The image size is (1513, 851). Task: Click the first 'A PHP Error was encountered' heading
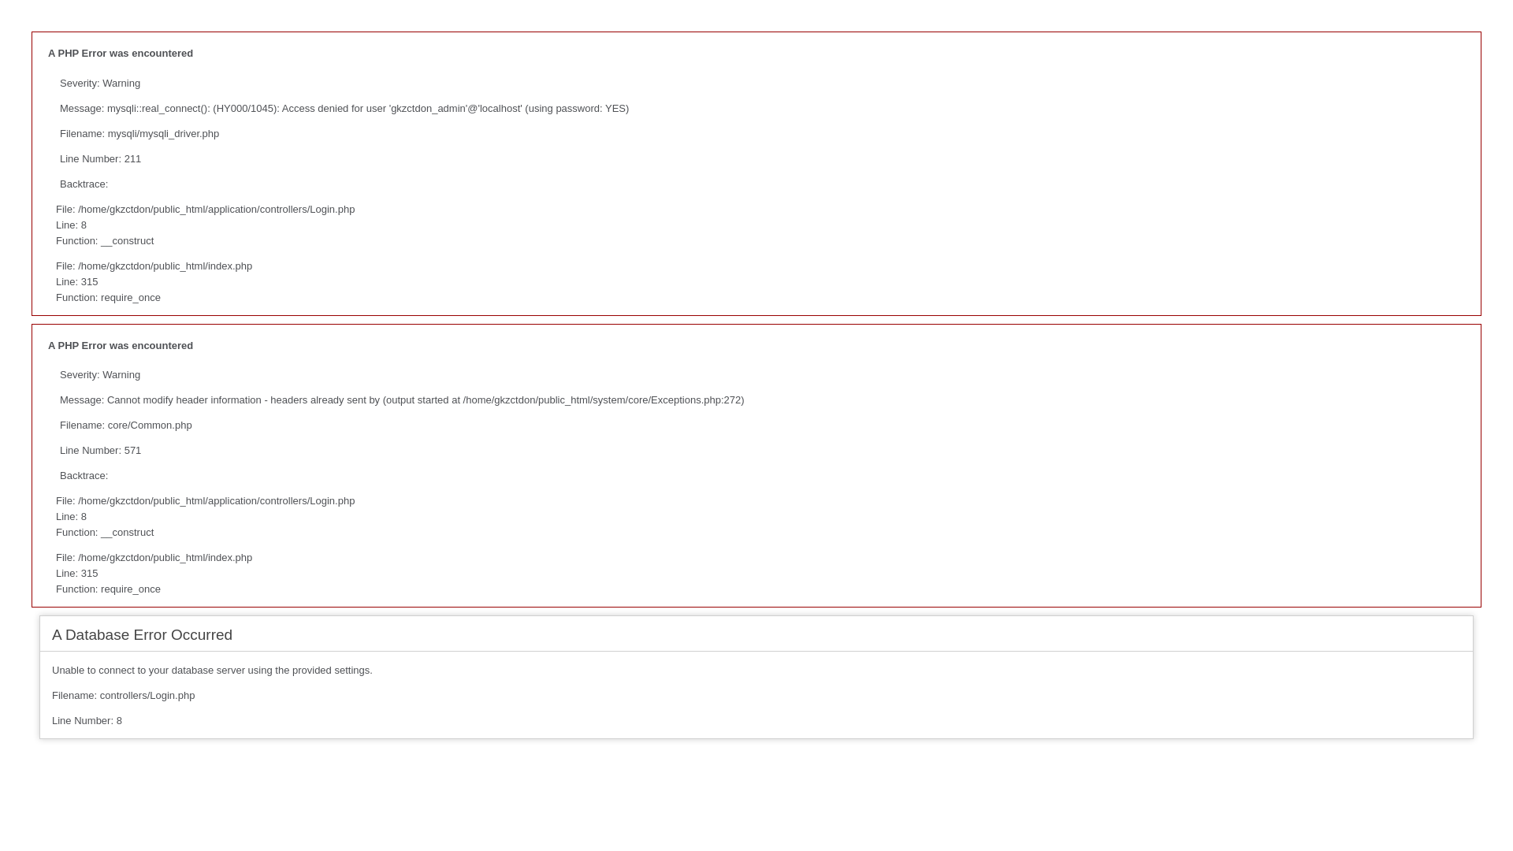(121, 54)
